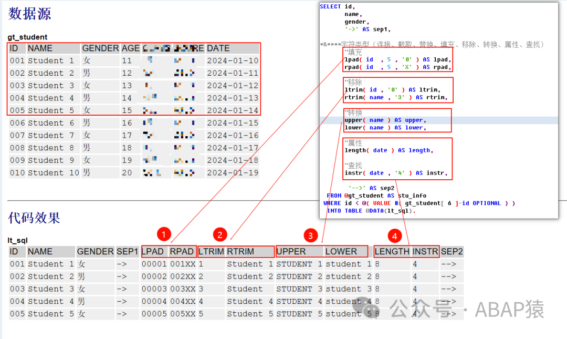Click the 数据源 heading
This screenshot has width=567, height=339.
click(x=29, y=14)
